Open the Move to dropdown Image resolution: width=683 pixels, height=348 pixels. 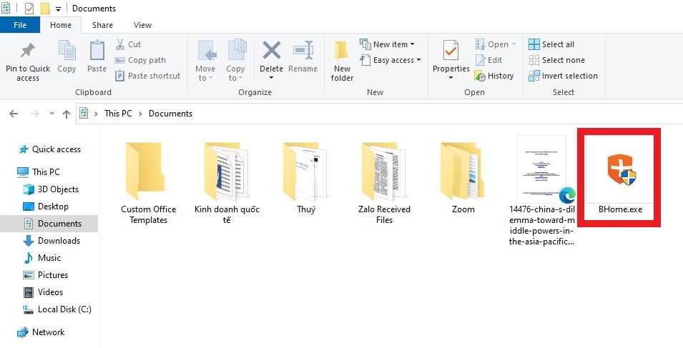coord(205,61)
